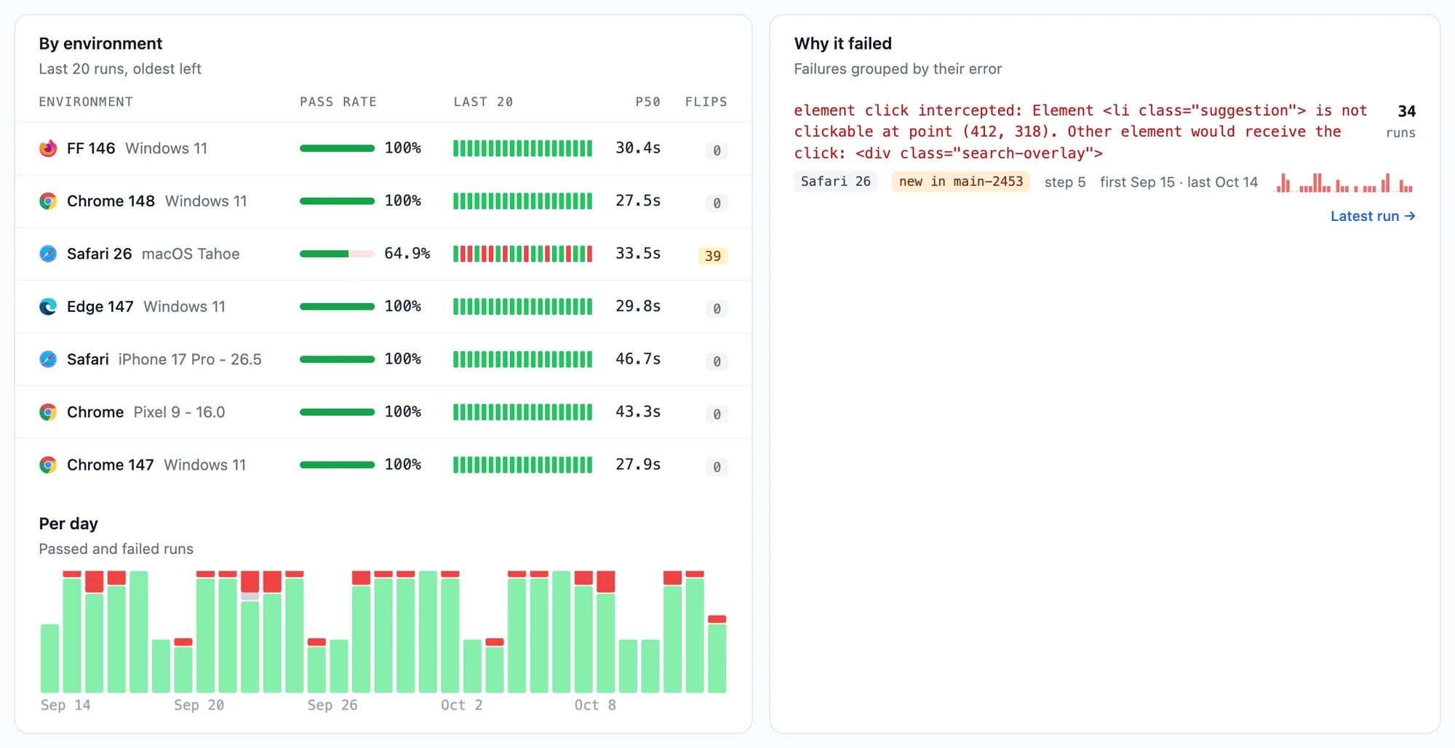Click the Chrome icon beside Chrome 147
This screenshot has width=1455, height=748.
pyautogui.click(x=48, y=465)
